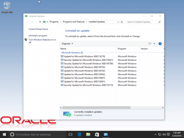This screenshot has height=138, width=184.
Task: Open the recent locations dropdown arrow
Action: [x=36, y=22]
